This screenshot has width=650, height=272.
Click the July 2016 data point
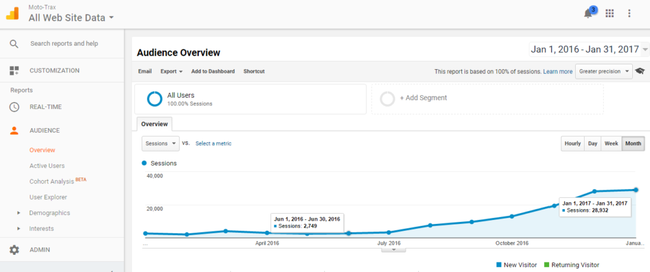388,232
